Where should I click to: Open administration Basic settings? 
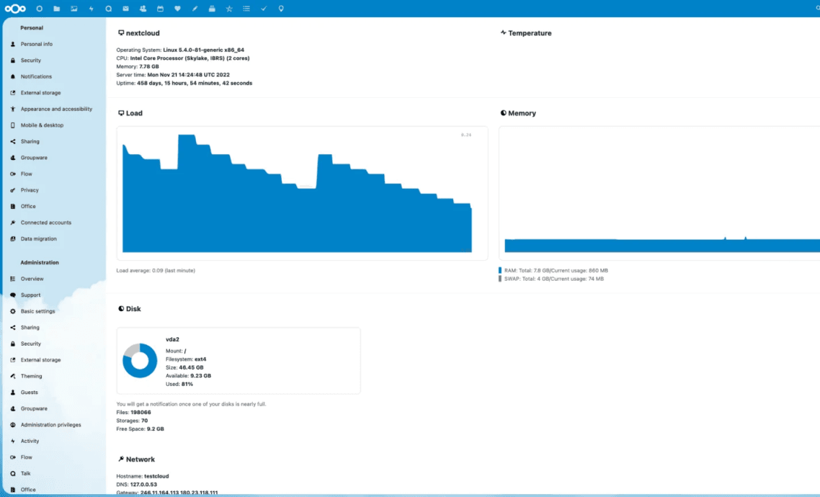[x=37, y=311]
